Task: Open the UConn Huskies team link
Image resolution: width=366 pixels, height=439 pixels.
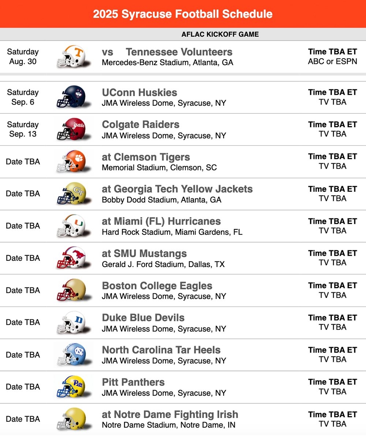Action: 139,93
